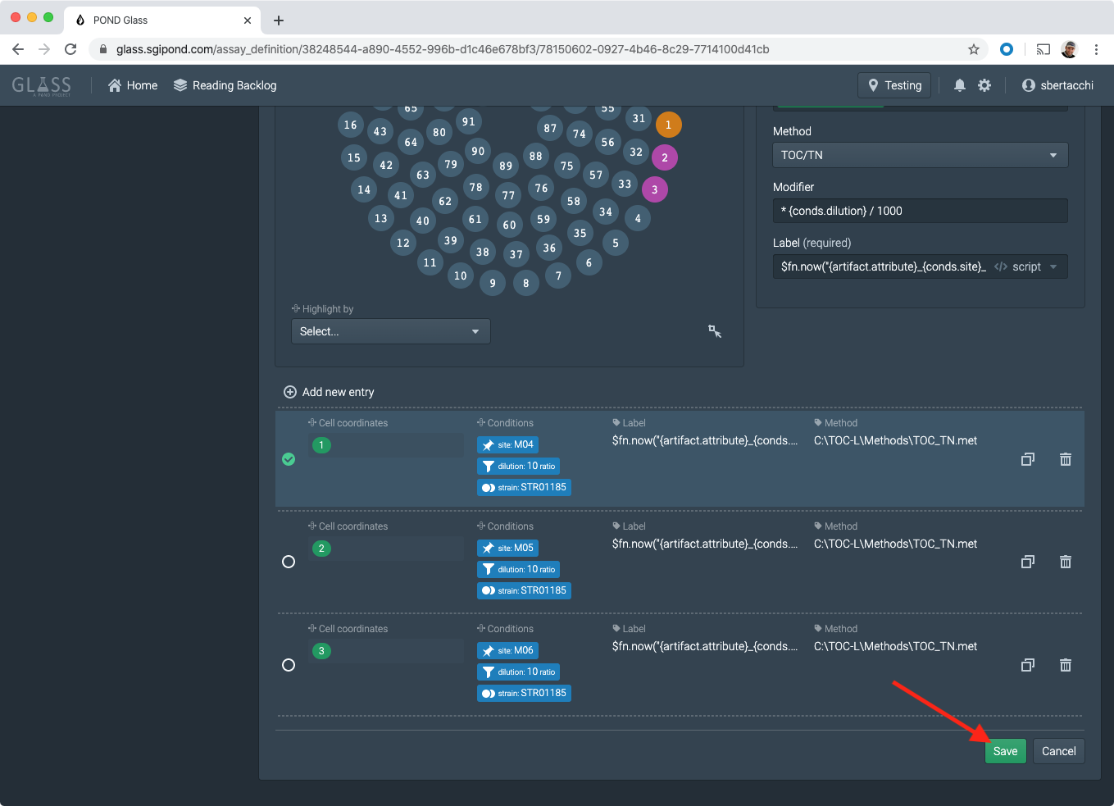
Task: Click the orange well 1 on the plate map
Action: point(668,125)
